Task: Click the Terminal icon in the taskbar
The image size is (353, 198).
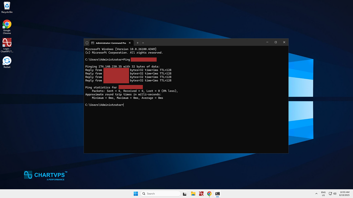Action: tap(217, 194)
